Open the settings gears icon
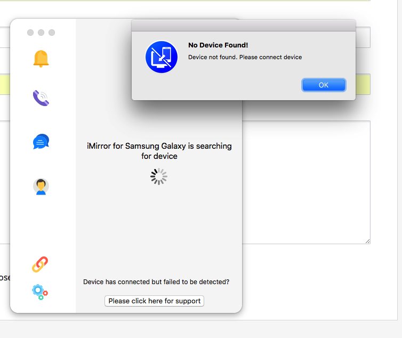This screenshot has height=338, width=402. [x=40, y=292]
